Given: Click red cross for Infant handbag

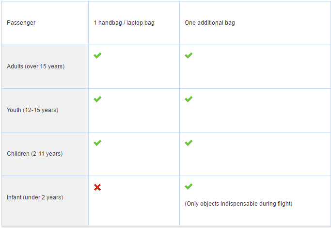Looking at the screenshot, I should point(97,187).
